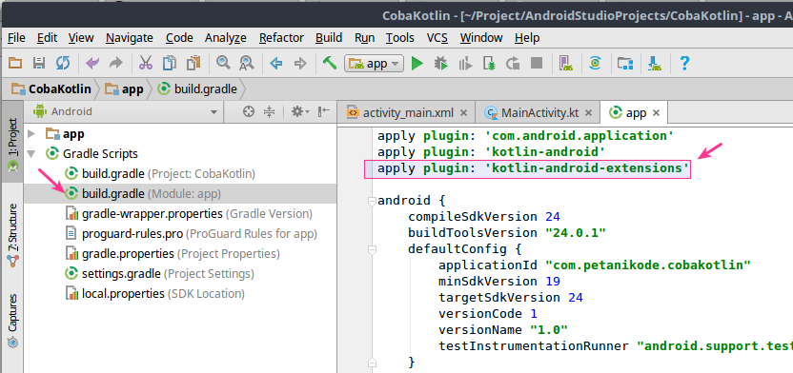The image size is (793, 373).
Task: Expand the app folder in tree
Action: pos(31,134)
